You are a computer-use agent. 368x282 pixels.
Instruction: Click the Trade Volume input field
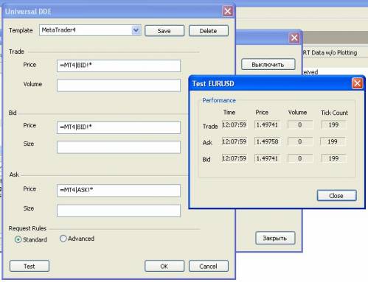click(x=119, y=85)
